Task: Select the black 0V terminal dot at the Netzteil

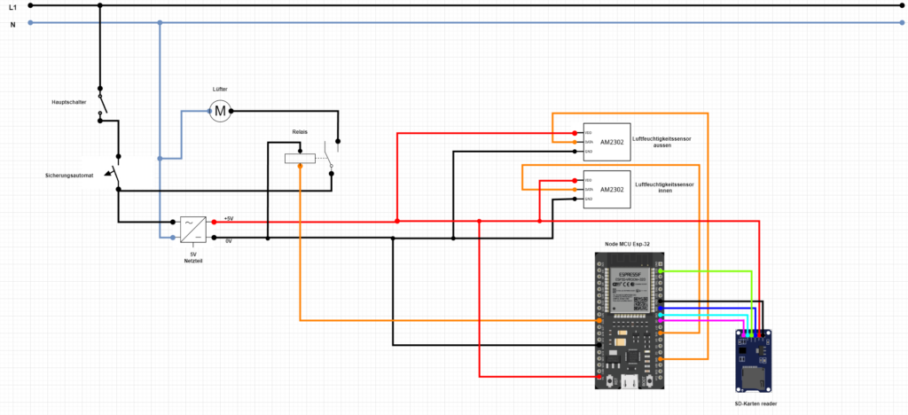Action: click(214, 238)
